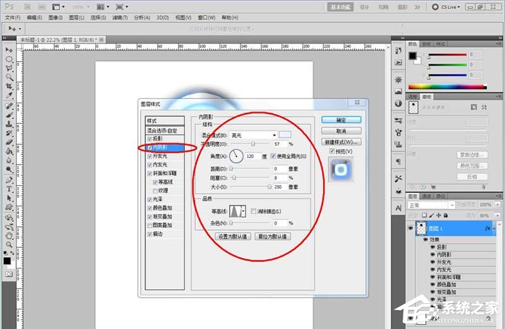The width and height of the screenshot is (505, 329).
Task: Open the 等高线 contour picker dropdown arrow
Action: [244, 211]
